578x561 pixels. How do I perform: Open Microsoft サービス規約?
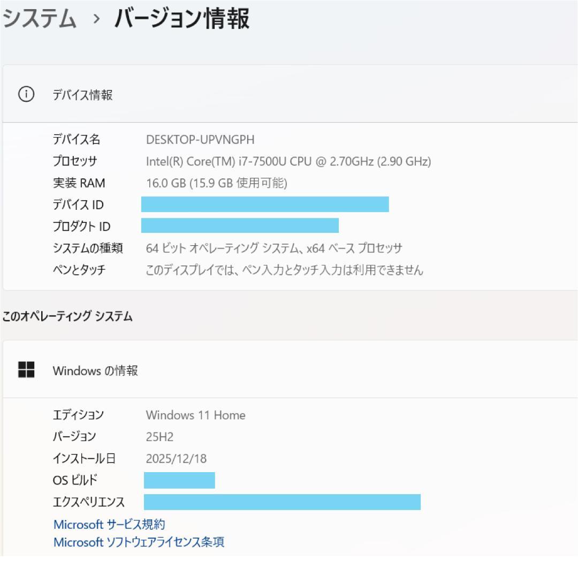111,525
